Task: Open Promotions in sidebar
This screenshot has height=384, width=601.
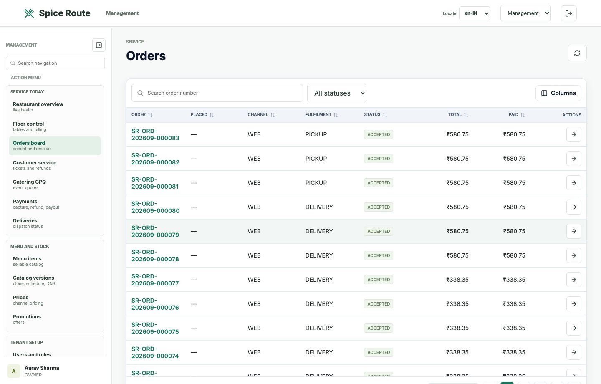Action: click(x=55, y=319)
